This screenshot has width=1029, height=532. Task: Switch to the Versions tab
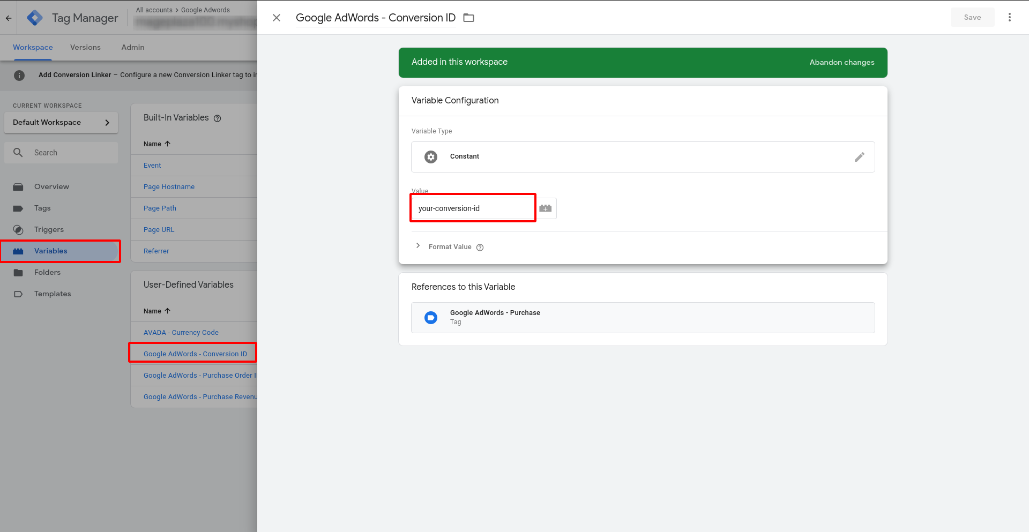tap(85, 47)
